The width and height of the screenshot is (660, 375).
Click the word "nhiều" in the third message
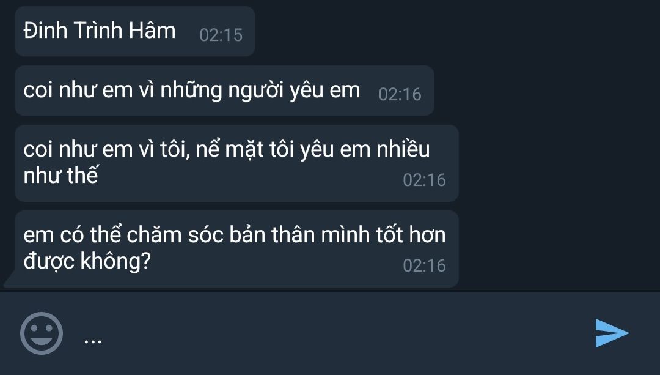point(403,150)
